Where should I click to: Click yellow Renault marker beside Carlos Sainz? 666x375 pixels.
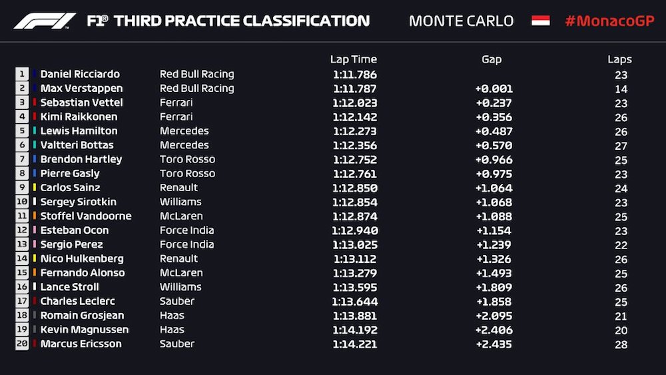(34, 188)
